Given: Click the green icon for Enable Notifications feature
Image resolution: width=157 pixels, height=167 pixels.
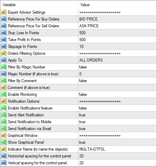Looking at the screenshot, I should pos(4,108).
